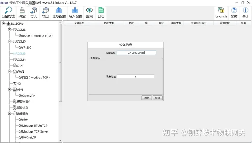Viewport: 252px width, 143px height.
Task: Click the Clear (清空) brush icon
Action: (x=22, y=10)
